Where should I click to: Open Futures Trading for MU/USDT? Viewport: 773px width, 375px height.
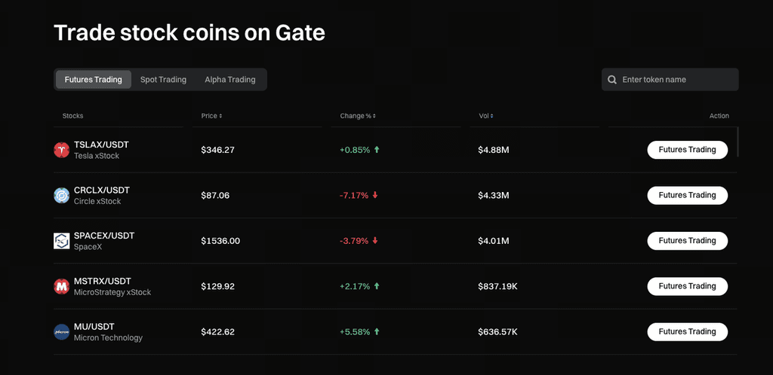click(687, 332)
